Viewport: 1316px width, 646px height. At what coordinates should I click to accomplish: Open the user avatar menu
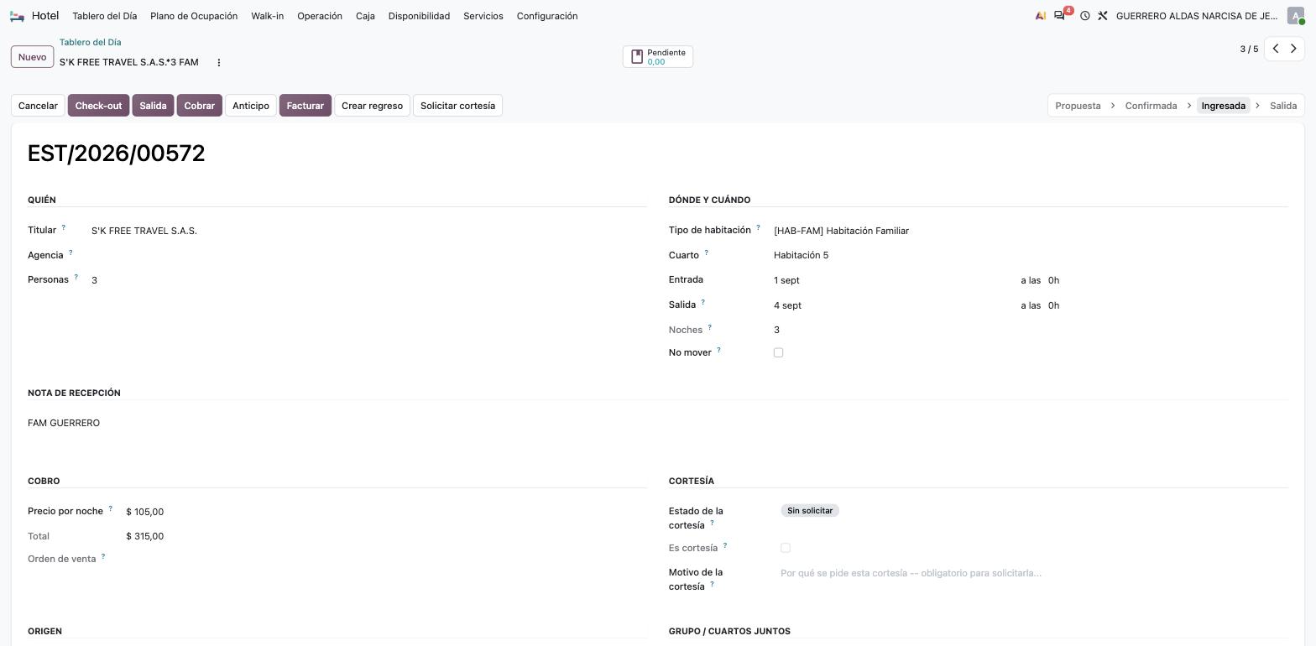1296,16
